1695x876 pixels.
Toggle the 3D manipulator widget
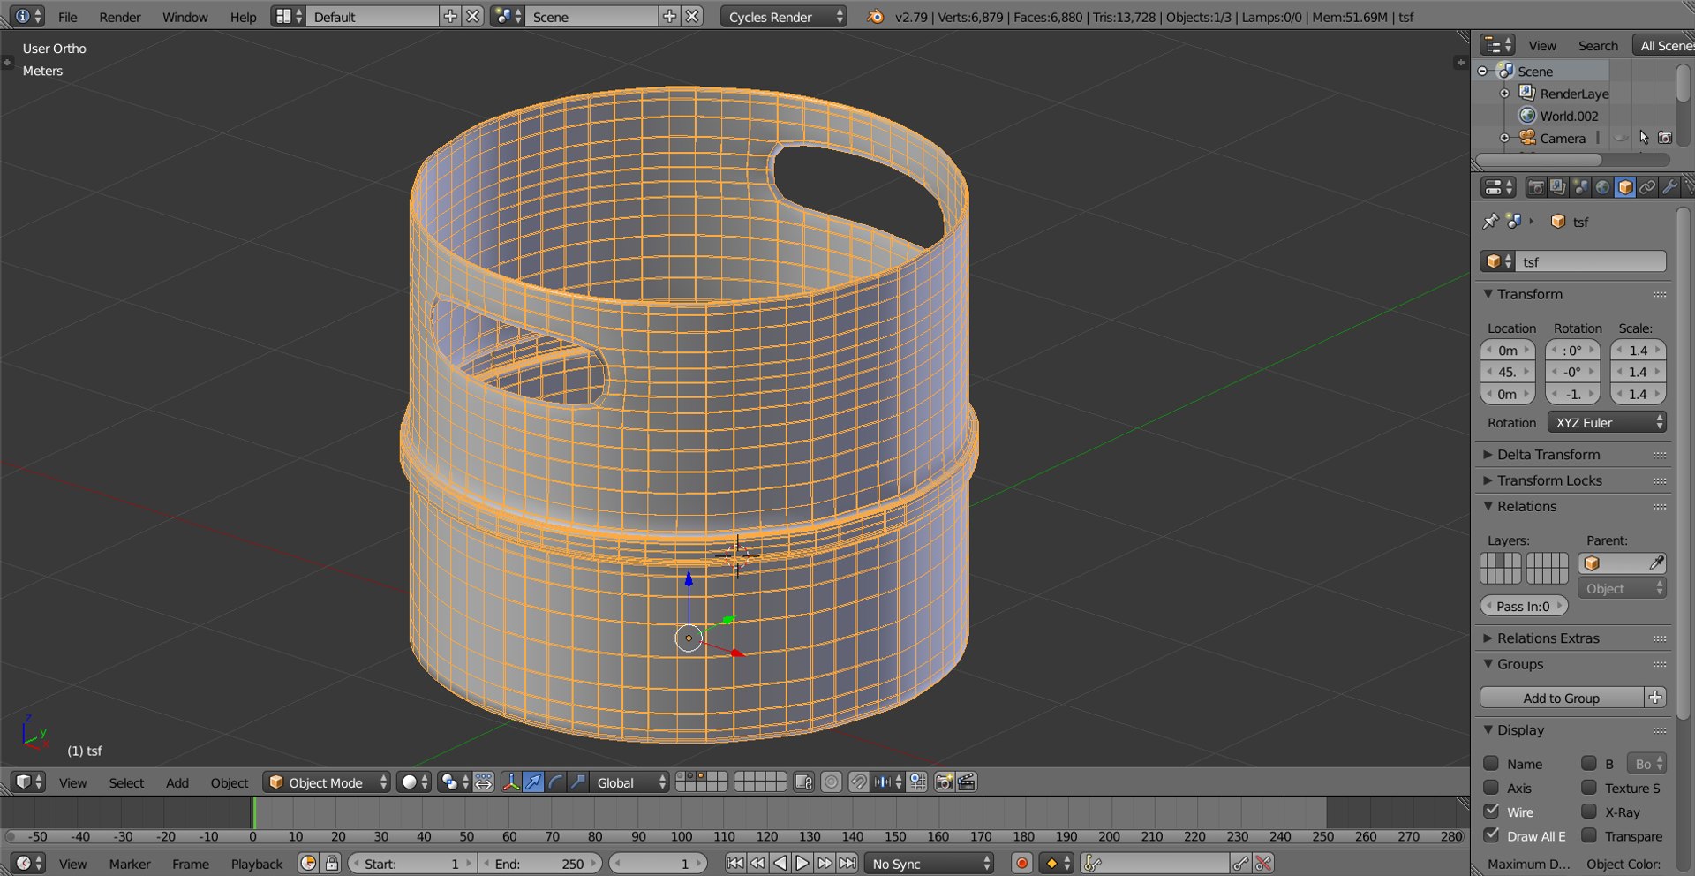coord(511,782)
